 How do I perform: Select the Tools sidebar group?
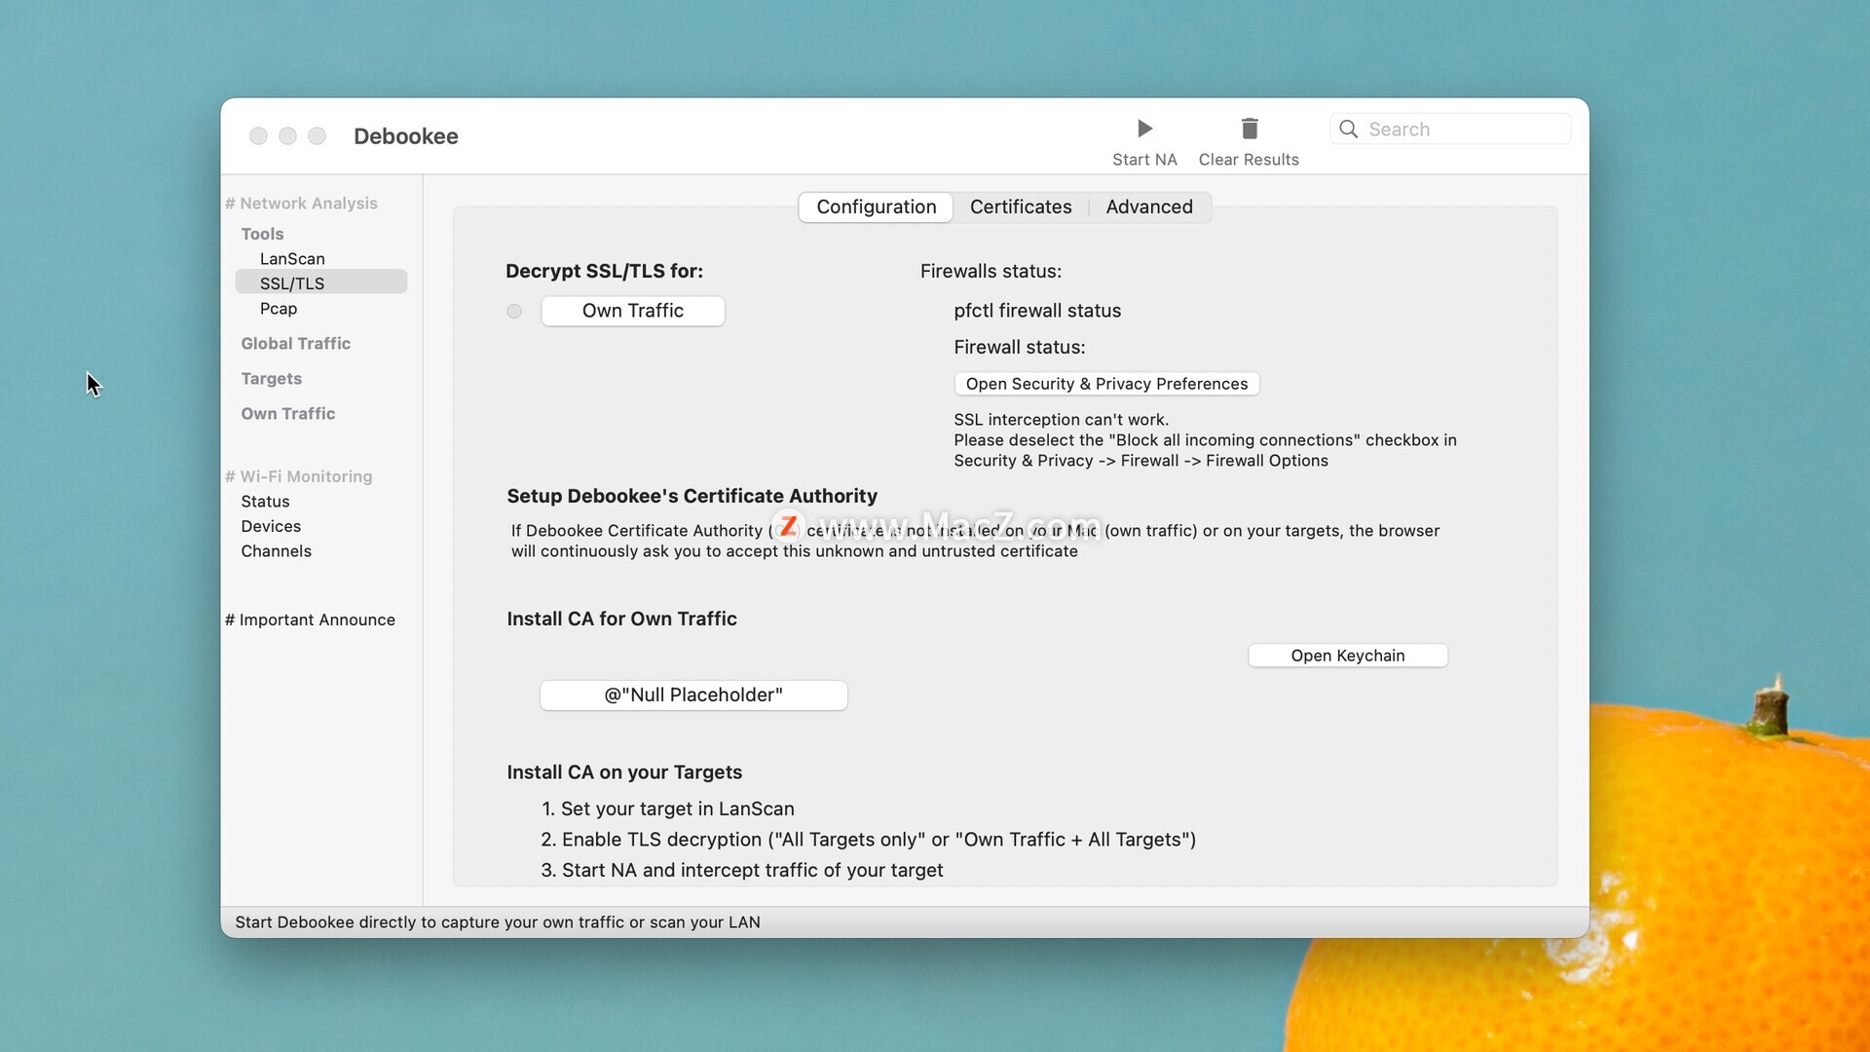pos(262,234)
